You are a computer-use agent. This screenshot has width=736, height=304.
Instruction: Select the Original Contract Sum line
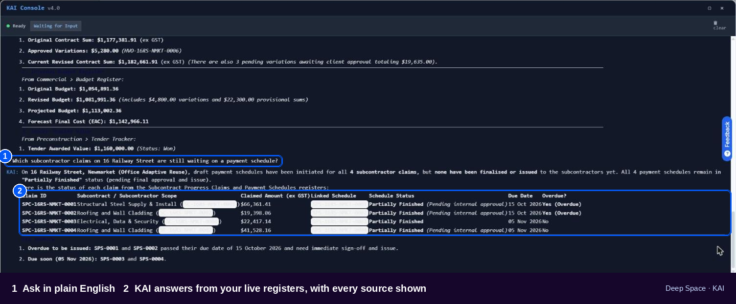tap(91, 40)
